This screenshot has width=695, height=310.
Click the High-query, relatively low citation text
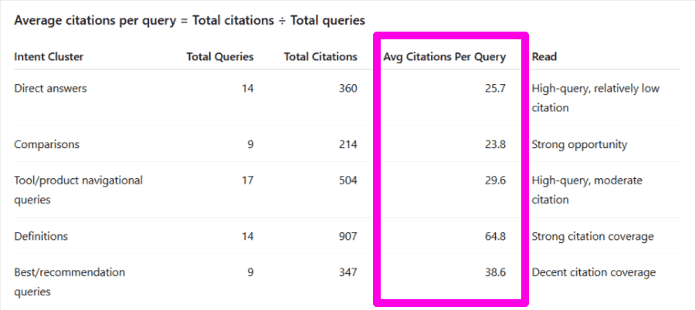[x=595, y=98]
